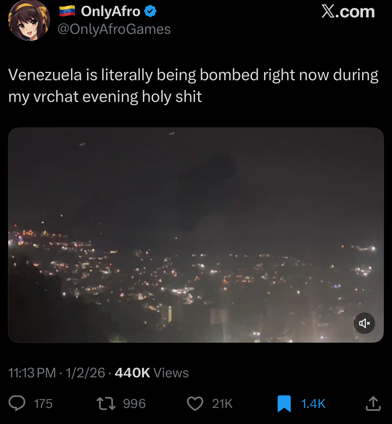Image resolution: width=392 pixels, height=424 pixels.
Task: Click the blue verified checkmark badge
Action: (150, 11)
